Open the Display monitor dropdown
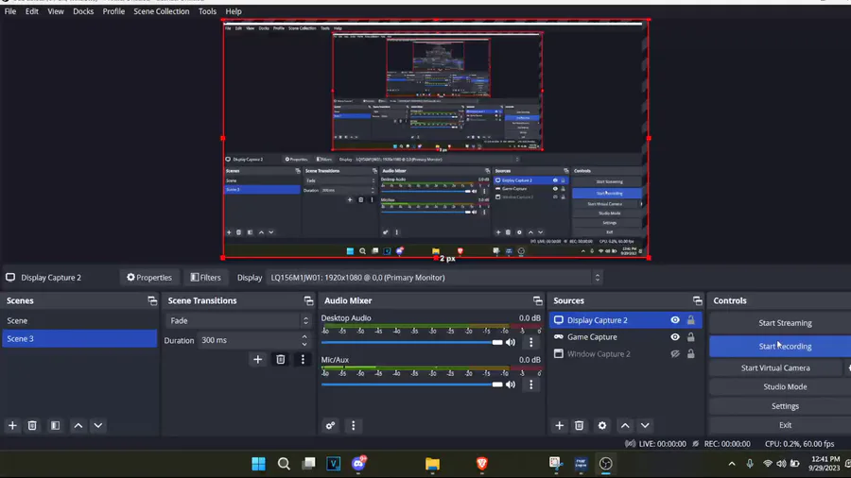Image resolution: width=851 pixels, height=478 pixels. 434,278
